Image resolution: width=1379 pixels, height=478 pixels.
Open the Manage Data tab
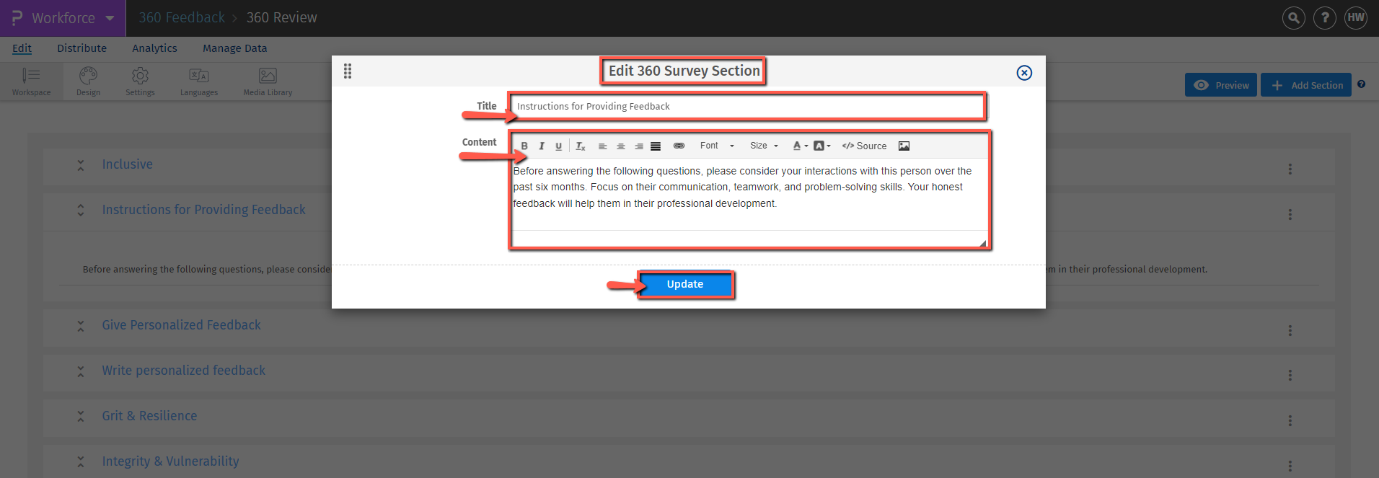234,48
